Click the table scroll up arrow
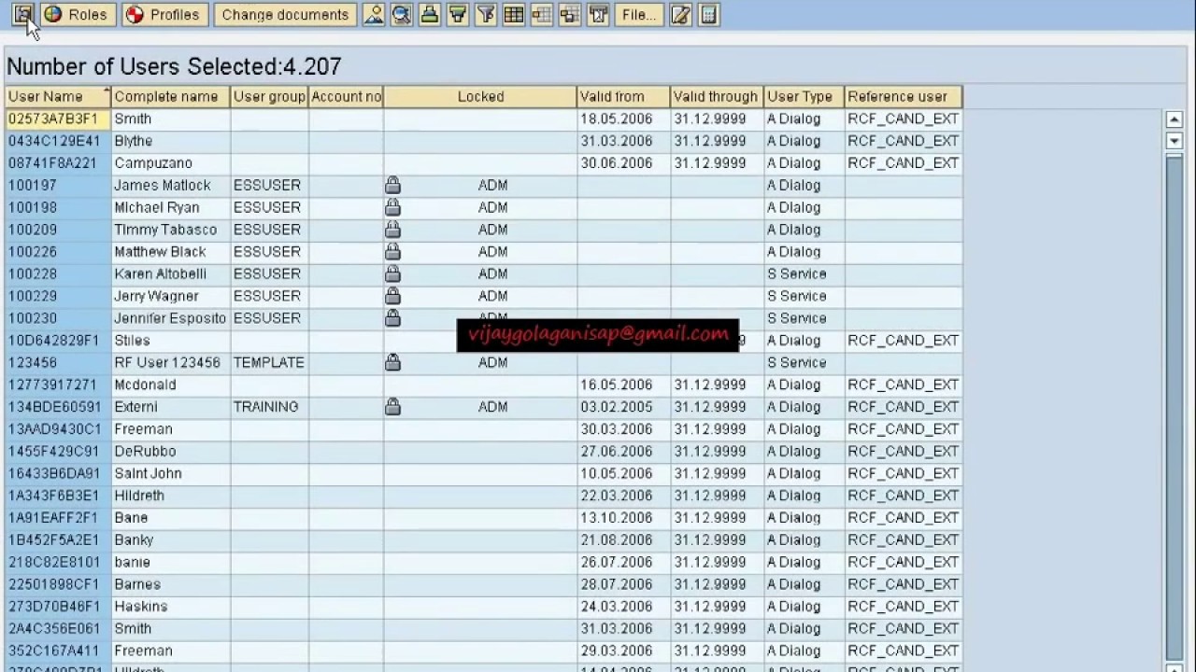The height and width of the screenshot is (672, 1196). coord(1175,119)
